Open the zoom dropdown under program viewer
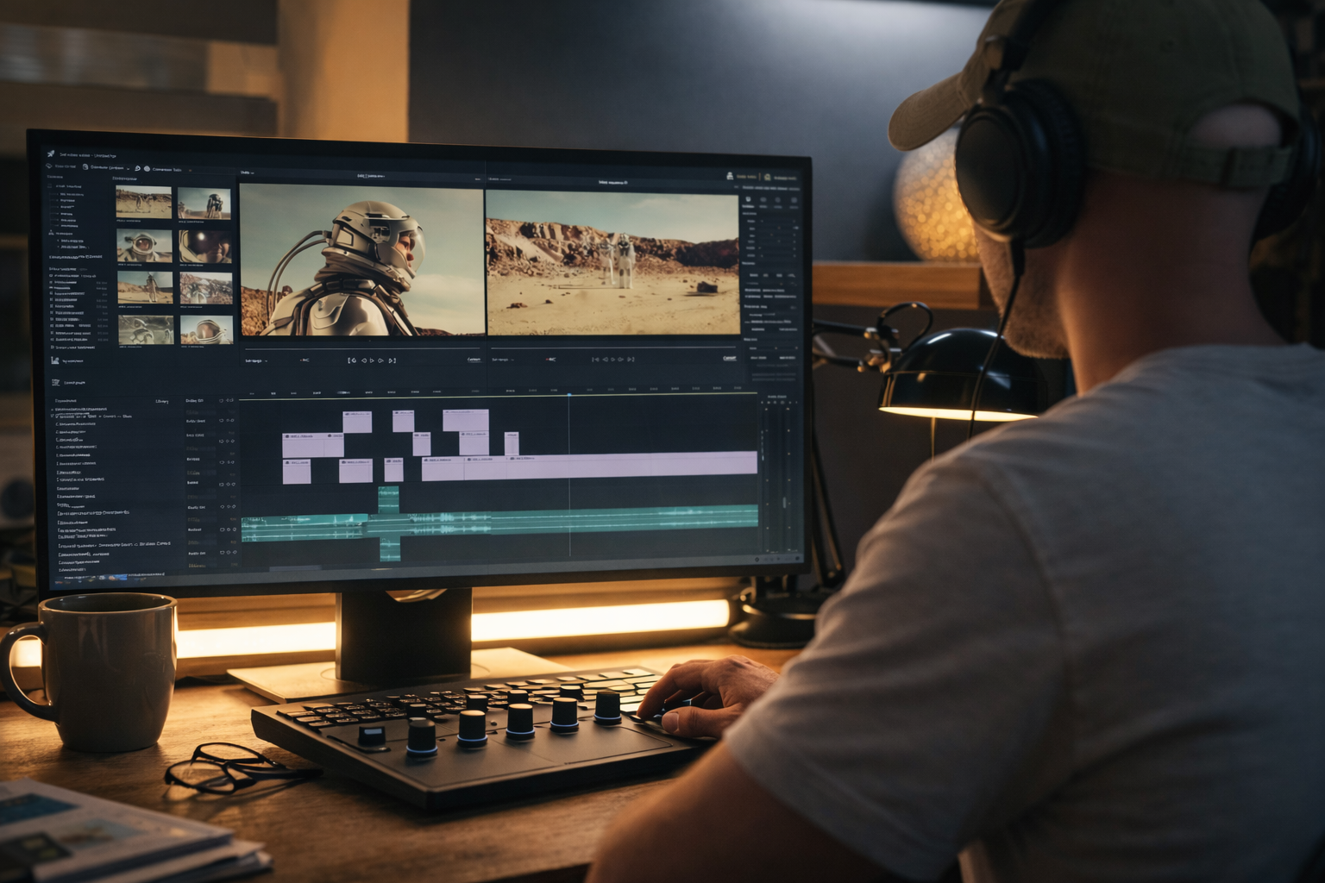 point(504,360)
